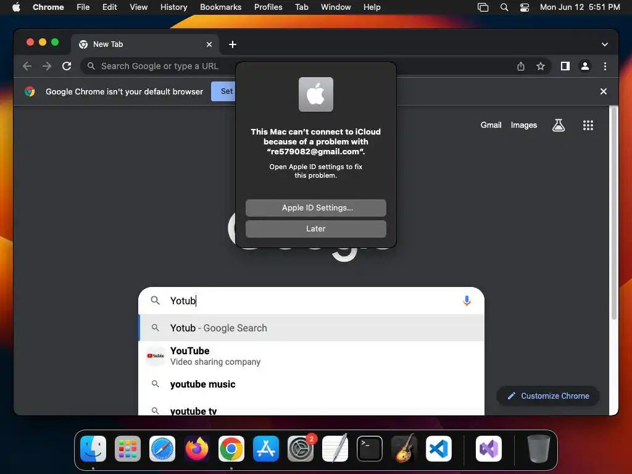The height and width of the screenshot is (474, 632).
Task: Open the Trash in the dock
Action: [538, 449]
